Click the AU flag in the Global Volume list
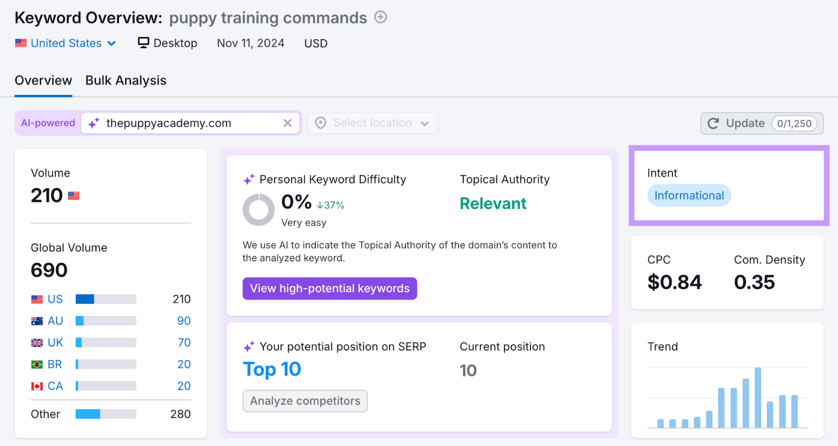The width and height of the screenshot is (838, 446). [x=36, y=320]
